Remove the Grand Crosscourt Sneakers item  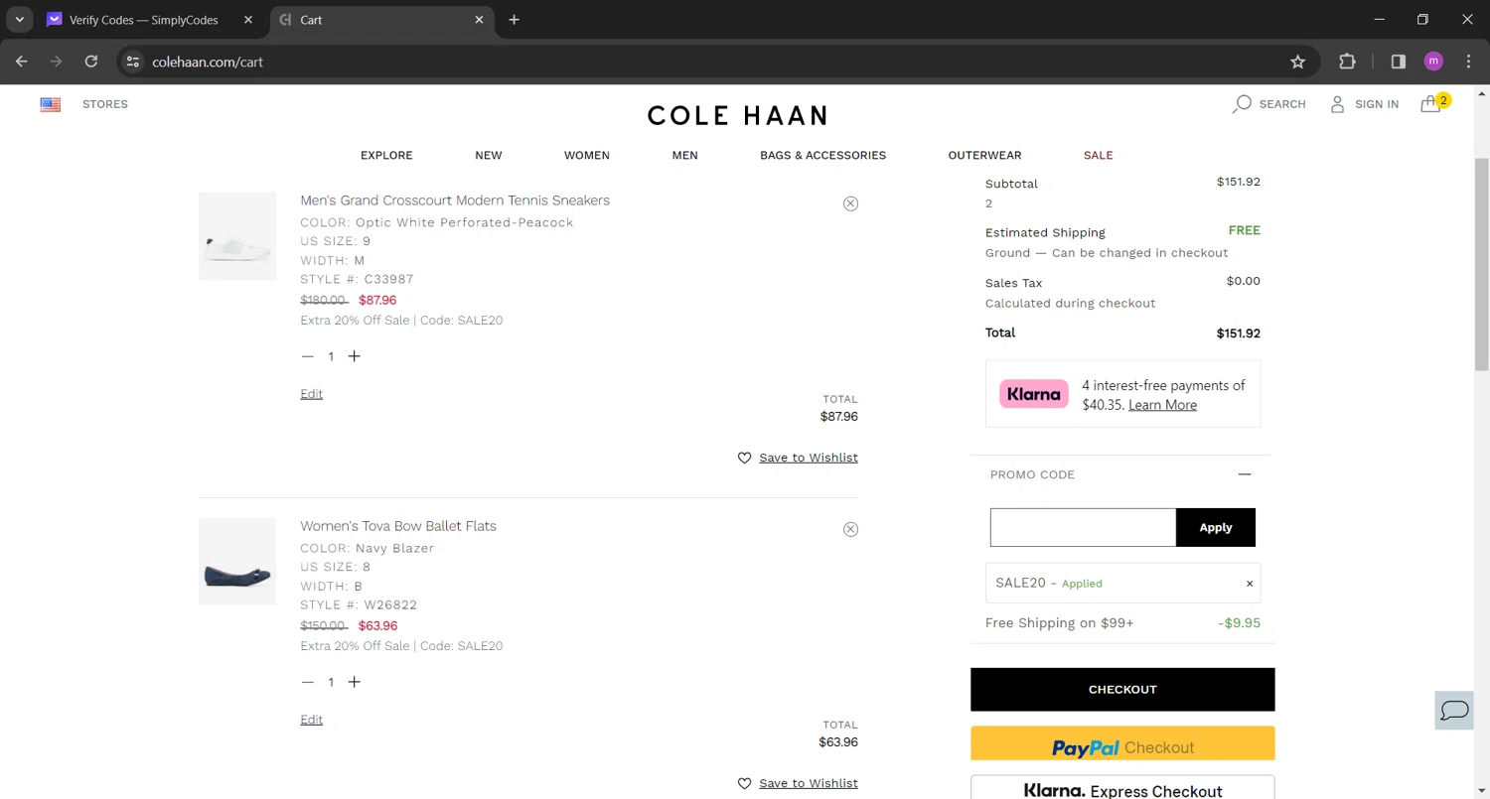(x=850, y=203)
